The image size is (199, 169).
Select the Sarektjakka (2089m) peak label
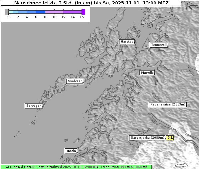tap(147, 138)
